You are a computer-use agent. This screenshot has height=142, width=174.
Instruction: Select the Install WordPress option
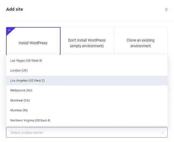point(33,41)
